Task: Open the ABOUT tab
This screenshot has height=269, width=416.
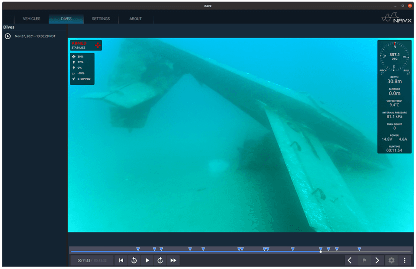Action: (136, 19)
